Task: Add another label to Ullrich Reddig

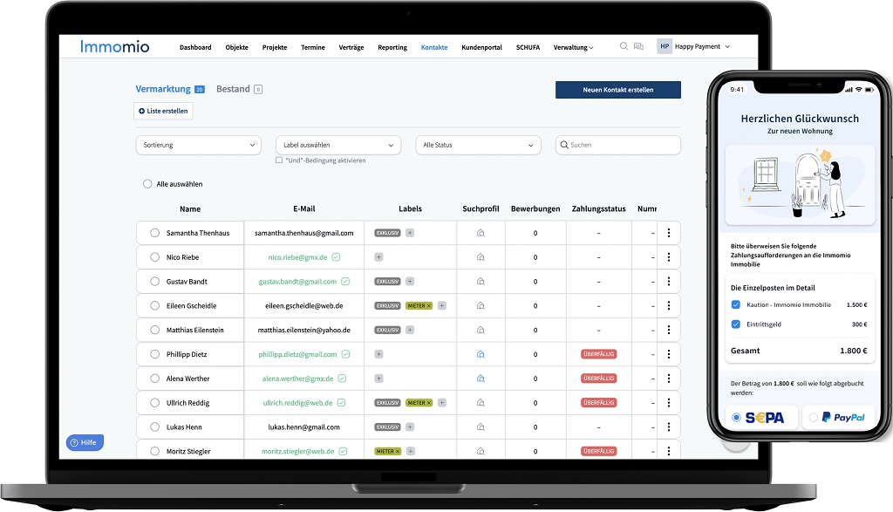Action: [442, 403]
